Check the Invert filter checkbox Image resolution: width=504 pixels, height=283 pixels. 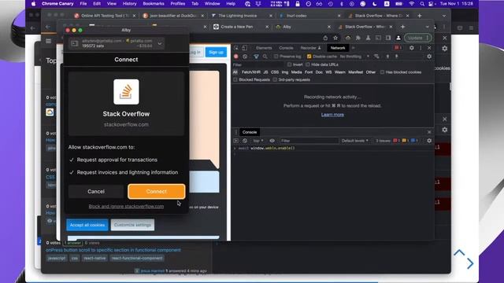point(289,64)
